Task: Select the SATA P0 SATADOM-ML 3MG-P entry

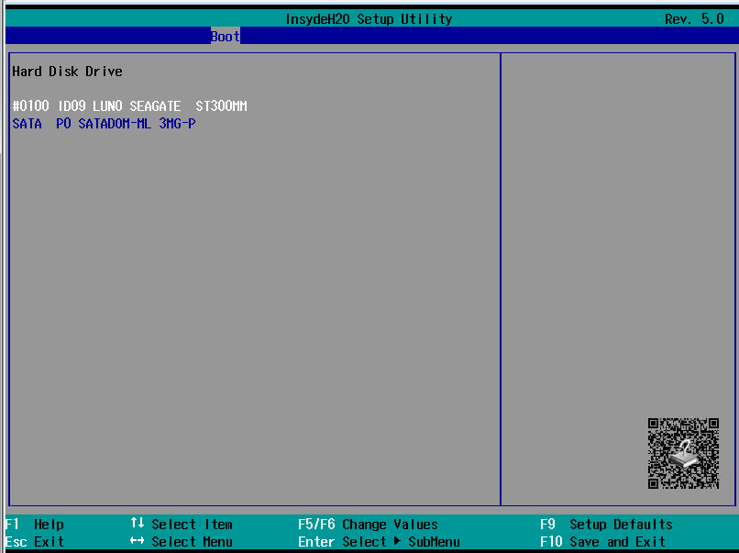Action: pyautogui.click(x=105, y=124)
